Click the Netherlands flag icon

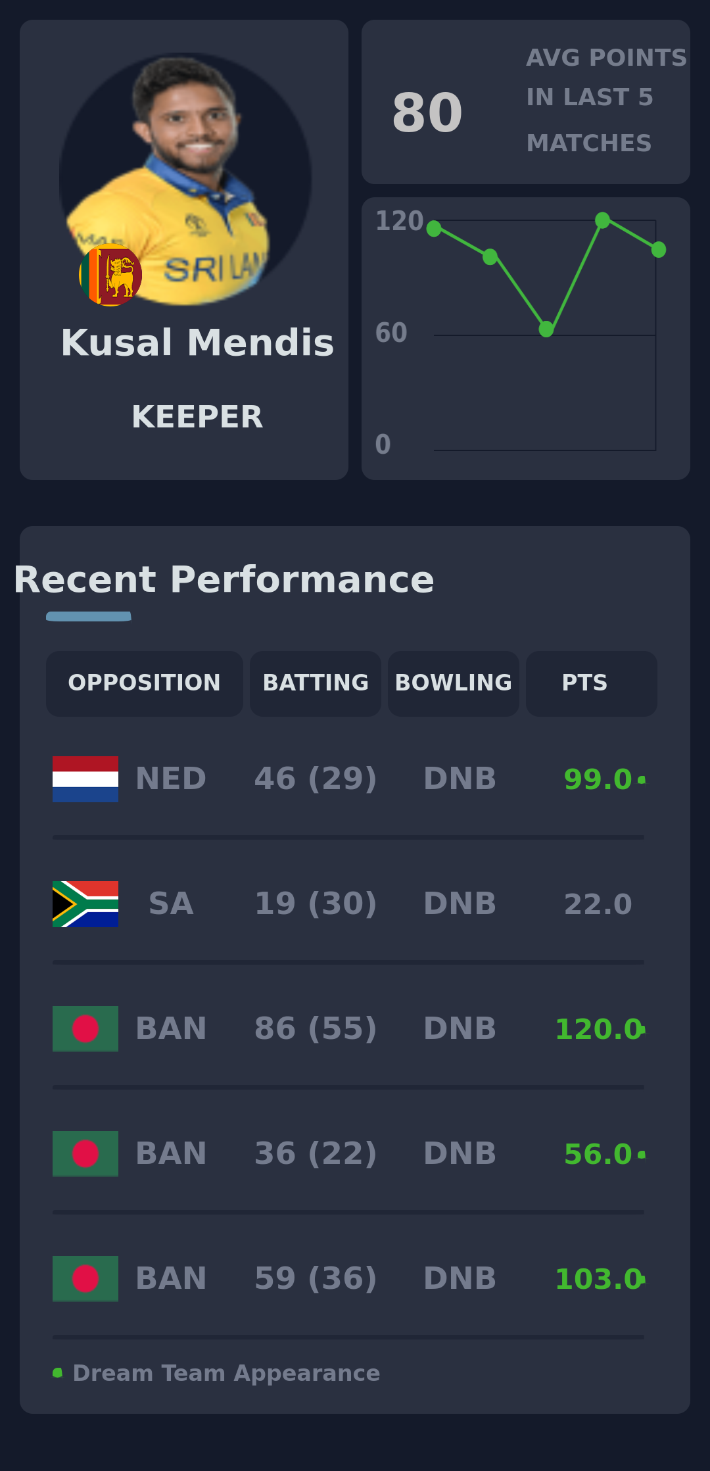[85, 779]
